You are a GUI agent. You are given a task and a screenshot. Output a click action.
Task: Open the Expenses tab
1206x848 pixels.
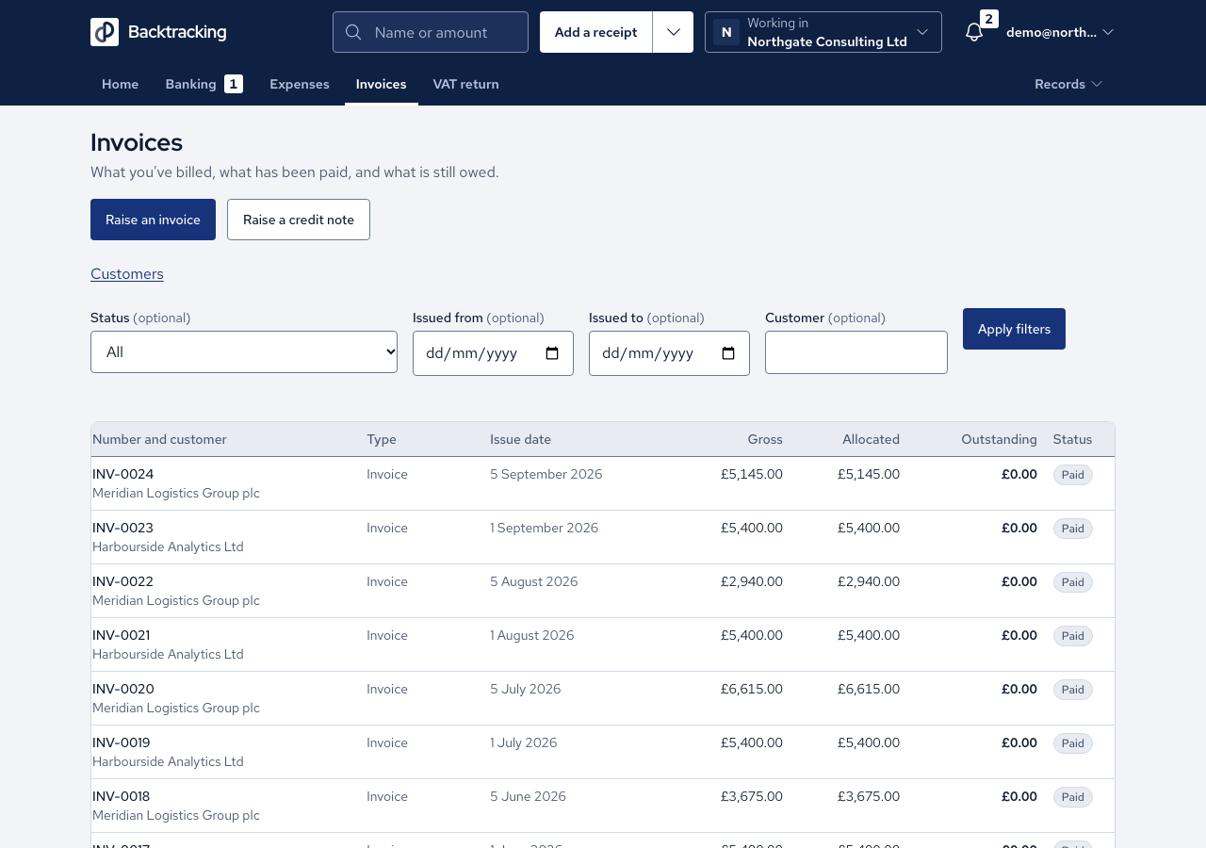pyautogui.click(x=300, y=84)
